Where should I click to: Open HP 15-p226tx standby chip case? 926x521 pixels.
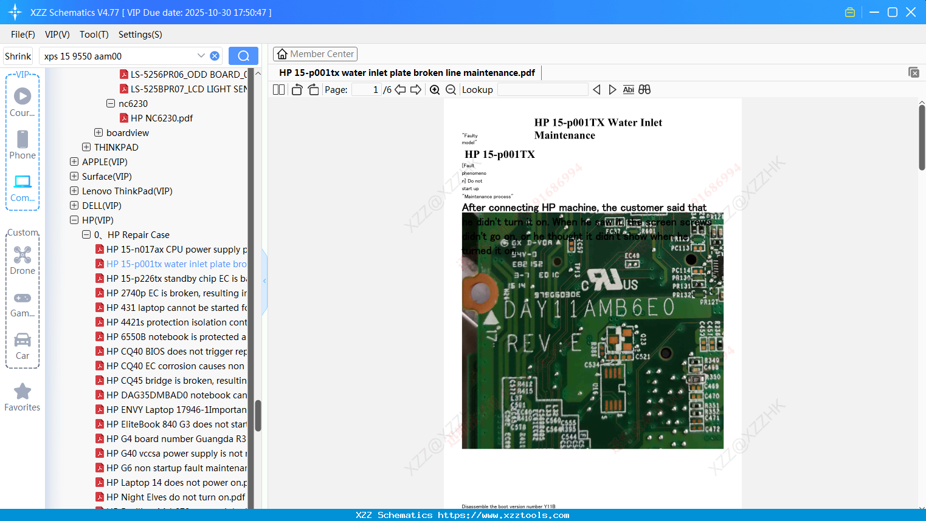click(x=171, y=278)
